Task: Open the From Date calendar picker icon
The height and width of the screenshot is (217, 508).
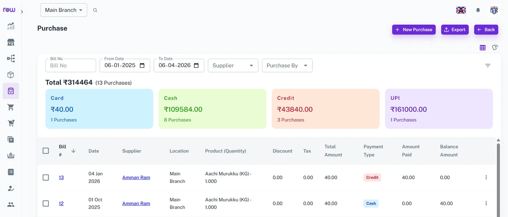Action: point(142,66)
